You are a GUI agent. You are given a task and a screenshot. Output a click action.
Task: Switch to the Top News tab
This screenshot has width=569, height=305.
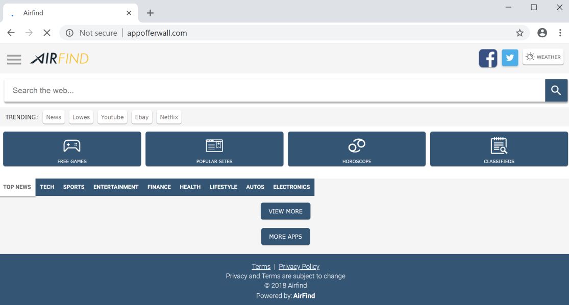(x=17, y=187)
